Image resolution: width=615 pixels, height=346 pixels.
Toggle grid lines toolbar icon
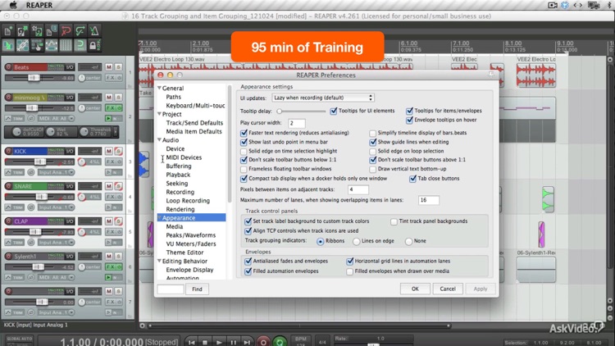tap(66, 46)
